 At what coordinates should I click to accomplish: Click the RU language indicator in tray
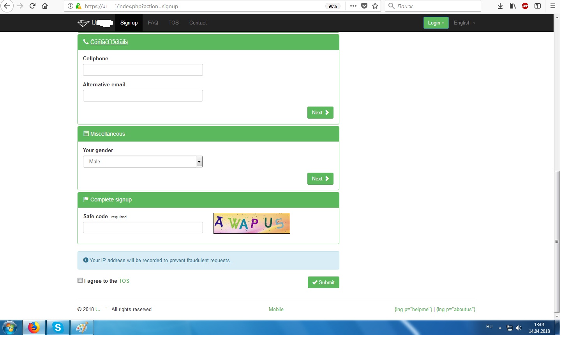click(x=489, y=327)
